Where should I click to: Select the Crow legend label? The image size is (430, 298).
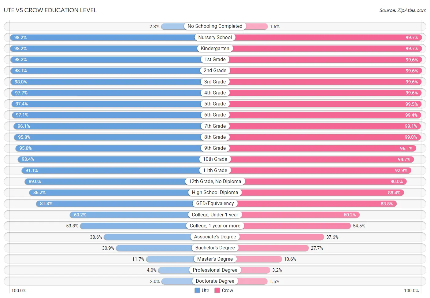(228, 290)
